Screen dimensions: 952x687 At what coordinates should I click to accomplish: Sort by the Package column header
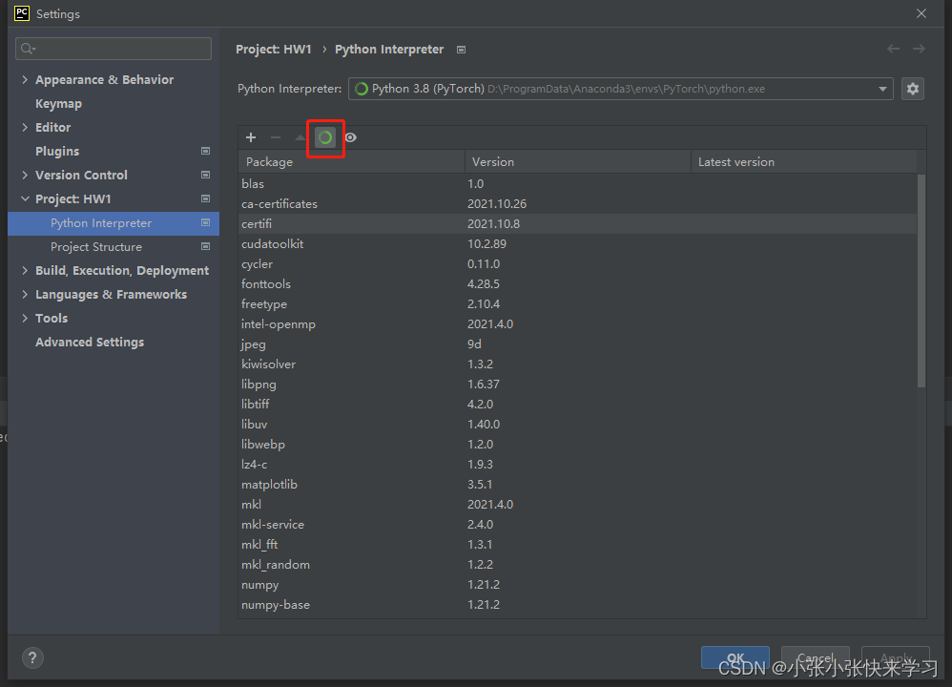[352, 161]
